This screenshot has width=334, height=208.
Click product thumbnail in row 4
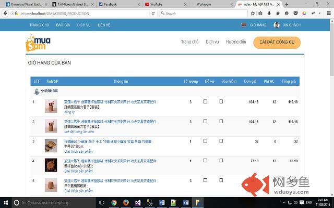point(51,165)
